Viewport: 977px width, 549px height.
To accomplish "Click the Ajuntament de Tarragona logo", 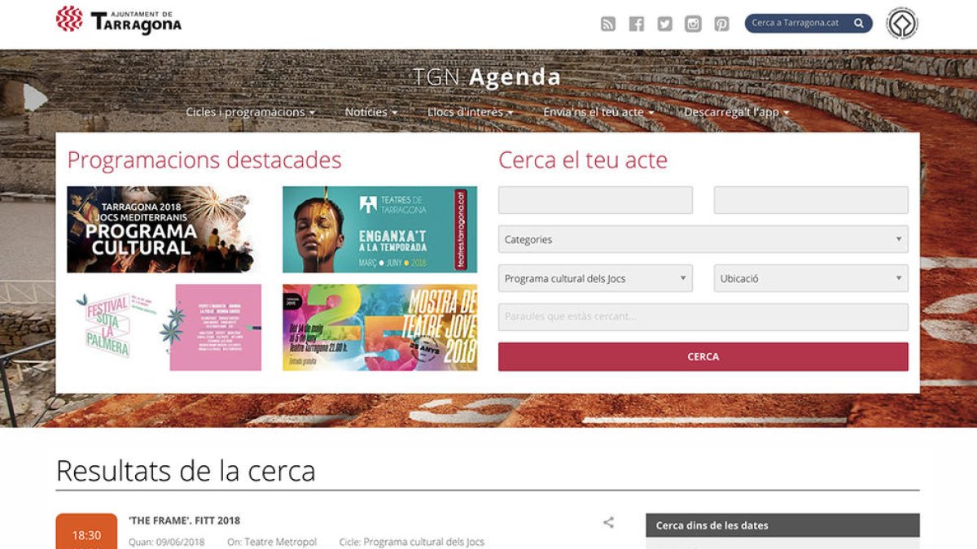I will point(119,22).
